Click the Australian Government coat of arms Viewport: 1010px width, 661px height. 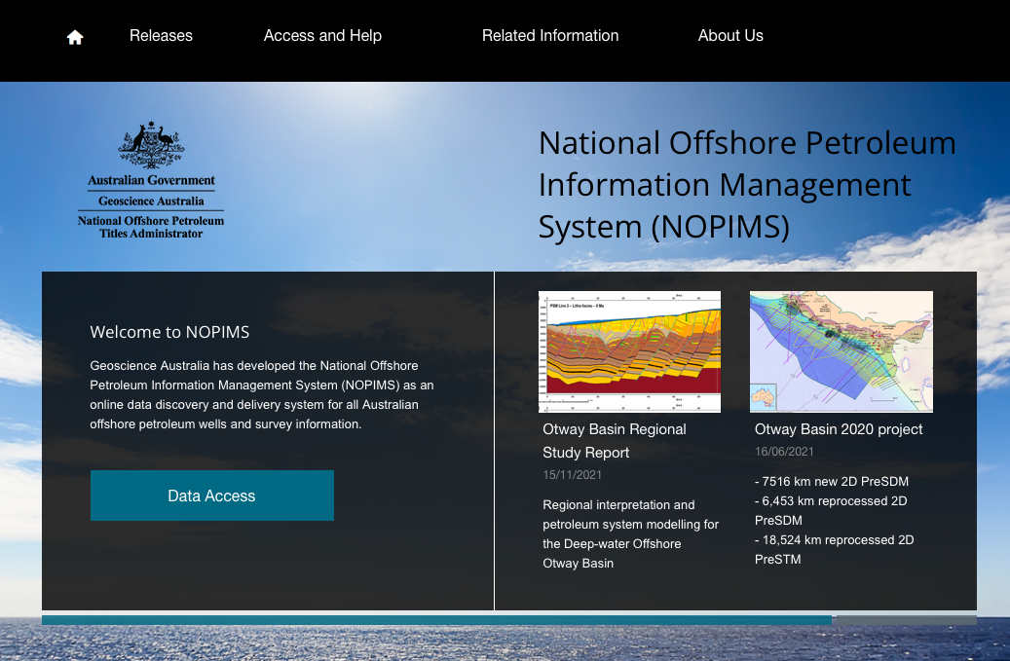(151, 146)
